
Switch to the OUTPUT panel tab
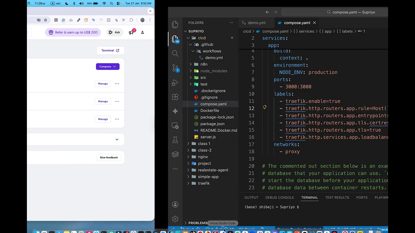251,197
